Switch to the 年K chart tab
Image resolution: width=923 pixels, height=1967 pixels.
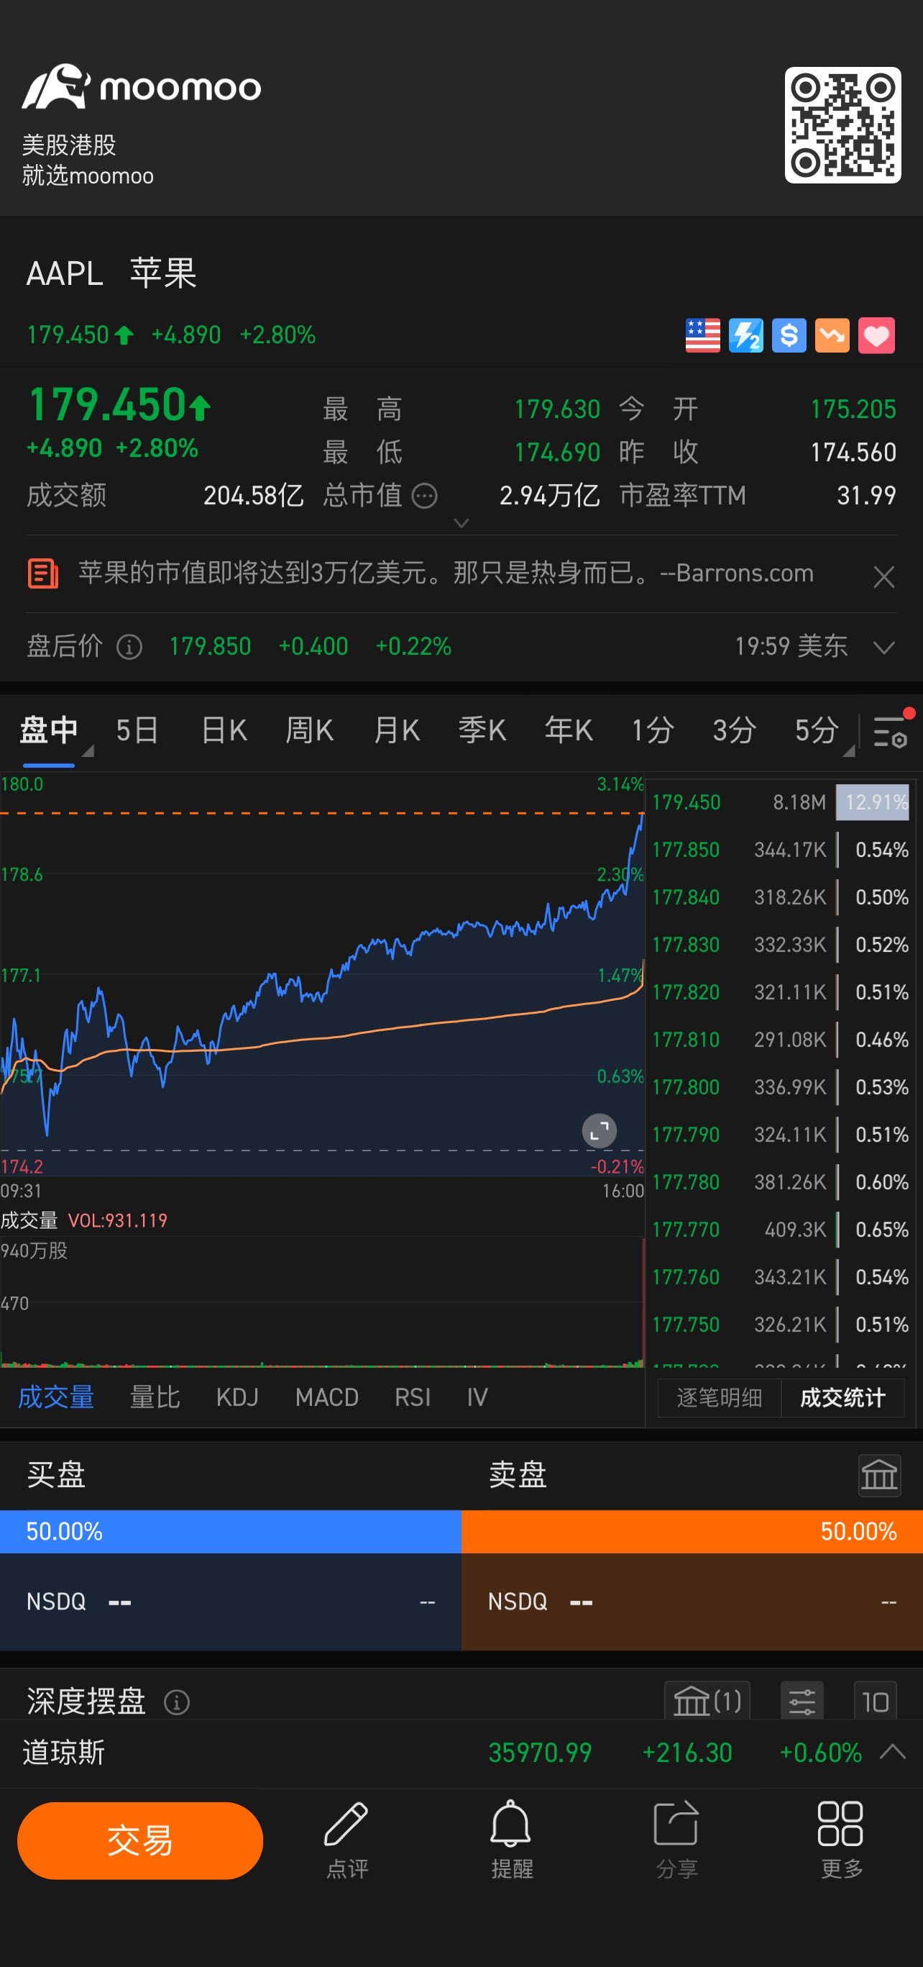click(x=569, y=731)
